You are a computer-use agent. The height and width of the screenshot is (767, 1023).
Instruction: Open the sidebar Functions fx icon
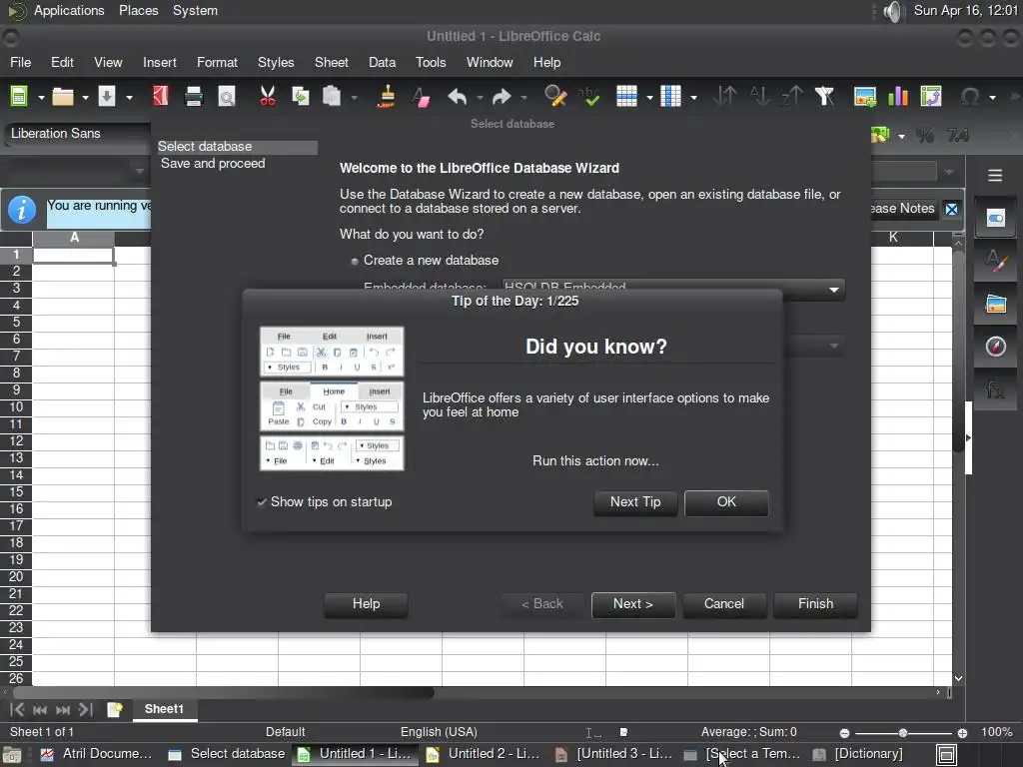pos(996,389)
